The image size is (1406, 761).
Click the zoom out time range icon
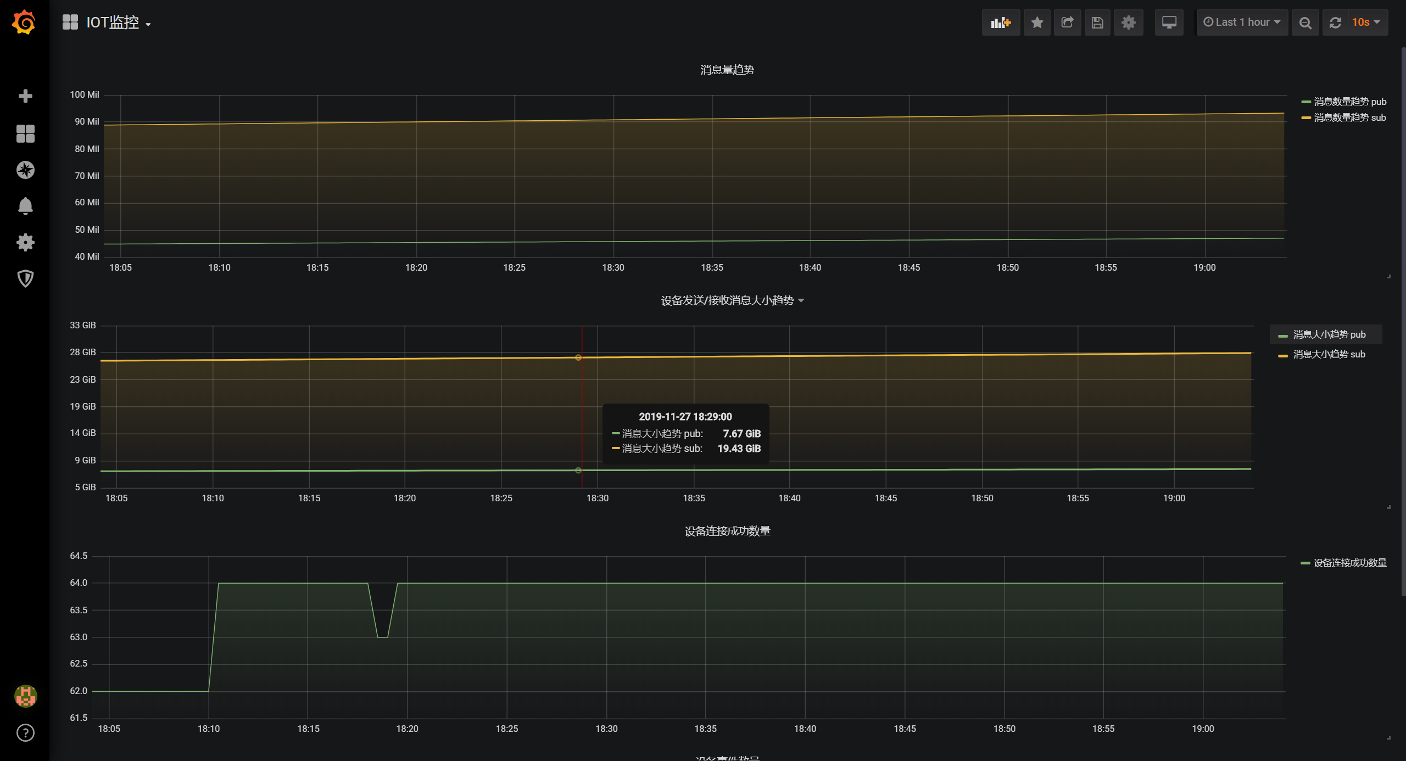pos(1305,23)
